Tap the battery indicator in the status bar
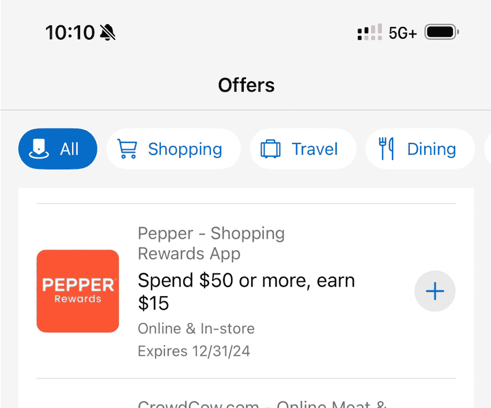 [x=441, y=32]
